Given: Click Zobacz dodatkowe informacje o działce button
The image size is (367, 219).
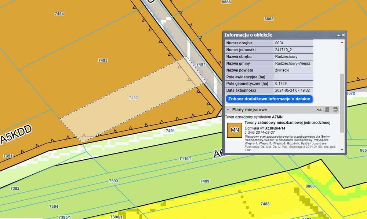Looking at the screenshot, I should coord(269,99).
